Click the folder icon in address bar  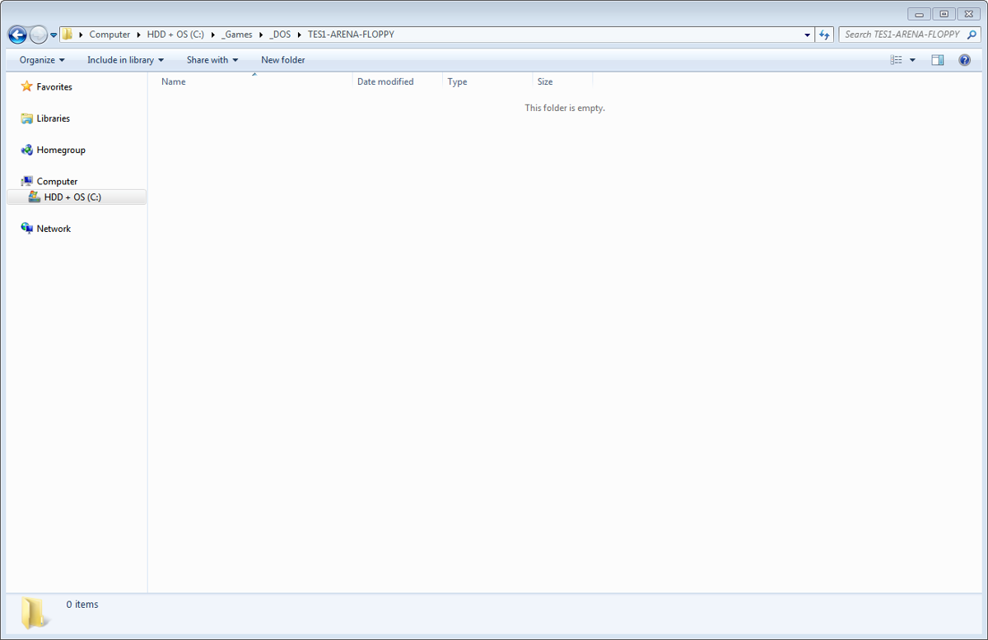tap(68, 35)
